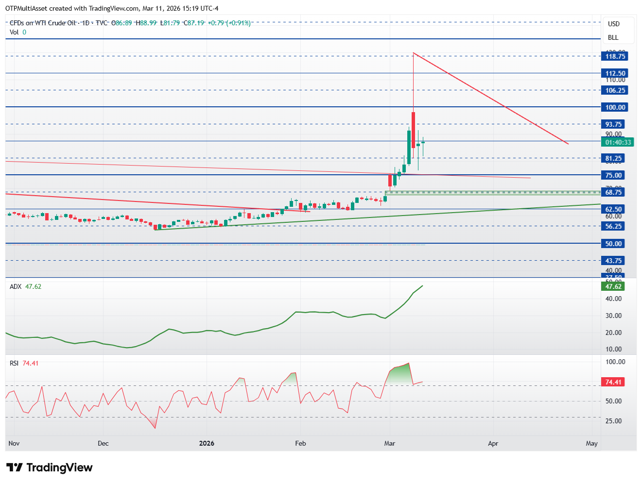Click the Apr label on time axis
This screenshot has height=484, width=642.
point(493,443)
